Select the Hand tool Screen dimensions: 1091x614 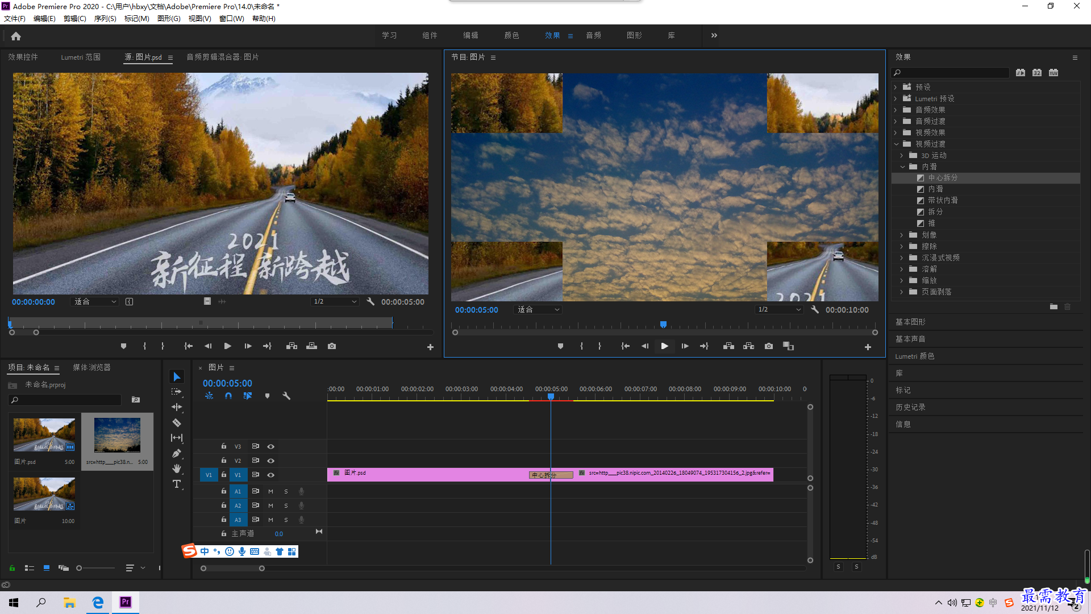tap(177, 468)
